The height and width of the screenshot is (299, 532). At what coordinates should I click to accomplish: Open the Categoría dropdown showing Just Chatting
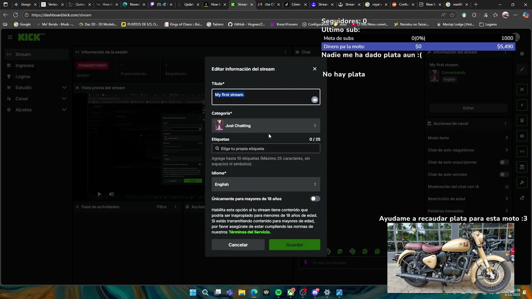point(266,125)
